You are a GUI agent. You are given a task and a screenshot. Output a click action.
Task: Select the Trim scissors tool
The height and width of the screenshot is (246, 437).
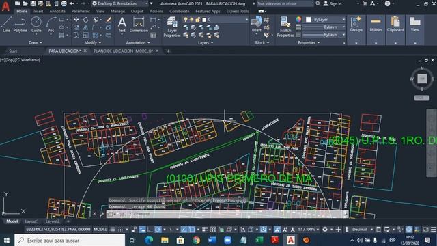click(96, 20)
